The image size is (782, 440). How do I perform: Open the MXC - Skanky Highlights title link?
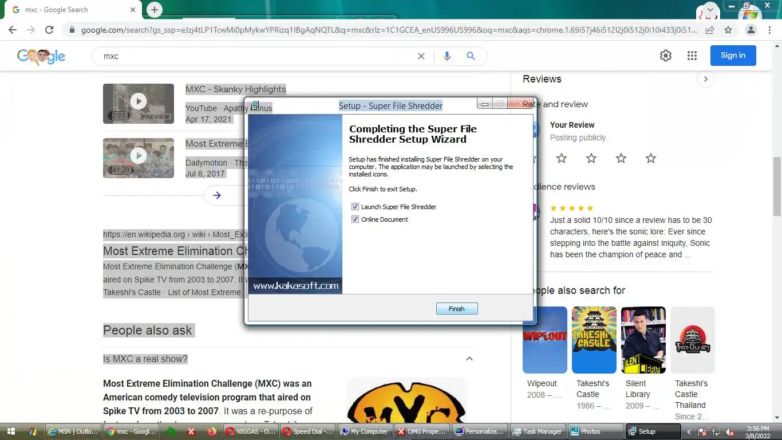tap(235, 89)
